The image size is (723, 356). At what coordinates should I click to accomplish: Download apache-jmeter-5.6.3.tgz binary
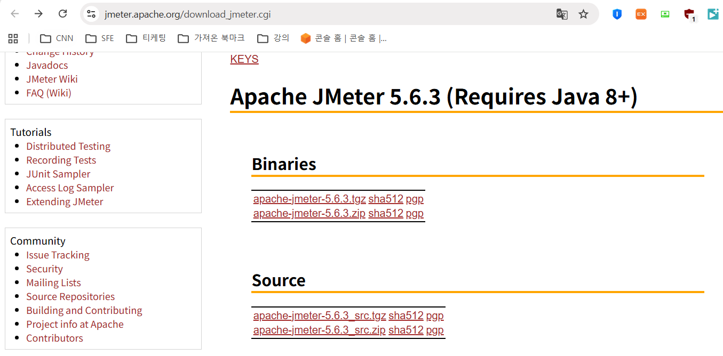coord(309,199)
